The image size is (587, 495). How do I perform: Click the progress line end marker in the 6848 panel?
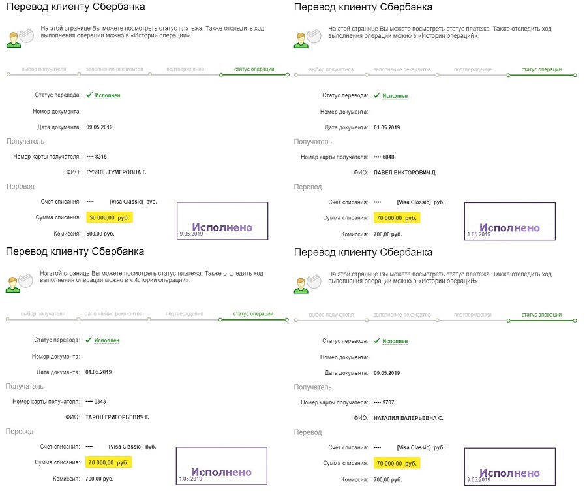point(575,75)
